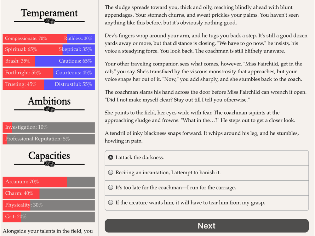
Task: Click the Forthright 55% red bar
Action: [x=28, y=73]
